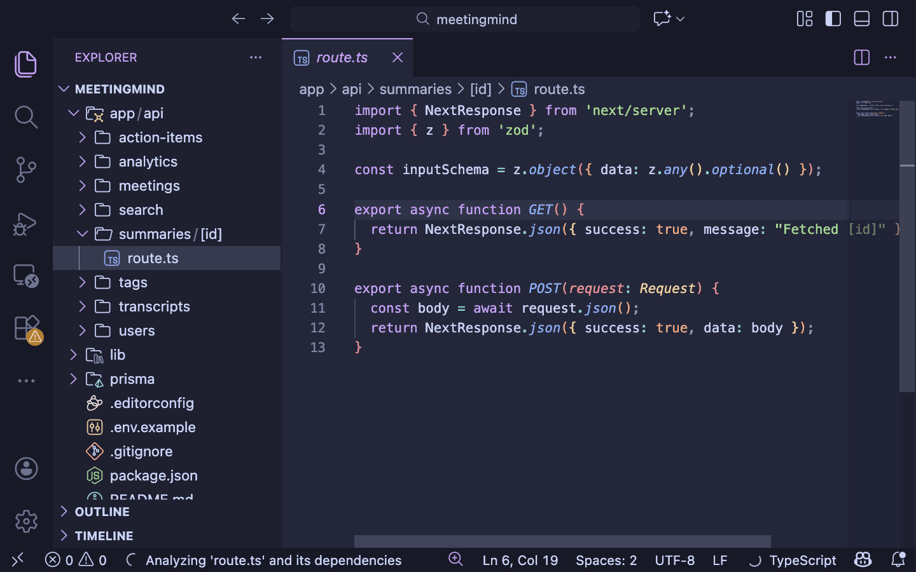Viewport: 916px width, 572px height.
Task: Open the notifications bell
Action: pyautogui.click(x=899, y=560)
